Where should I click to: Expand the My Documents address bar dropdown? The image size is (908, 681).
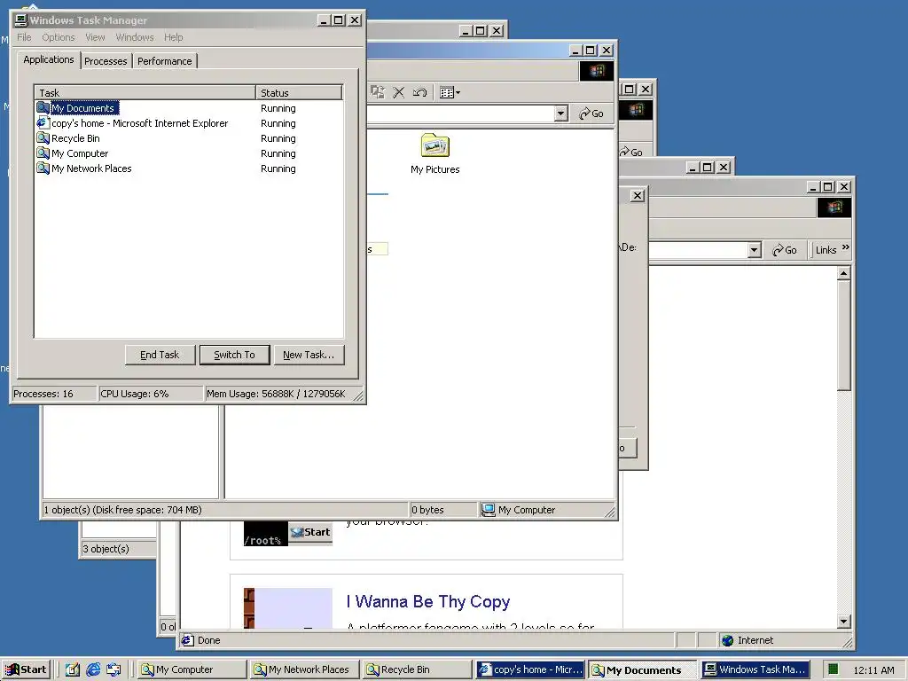pyautogui.click(x=560, y=113)
